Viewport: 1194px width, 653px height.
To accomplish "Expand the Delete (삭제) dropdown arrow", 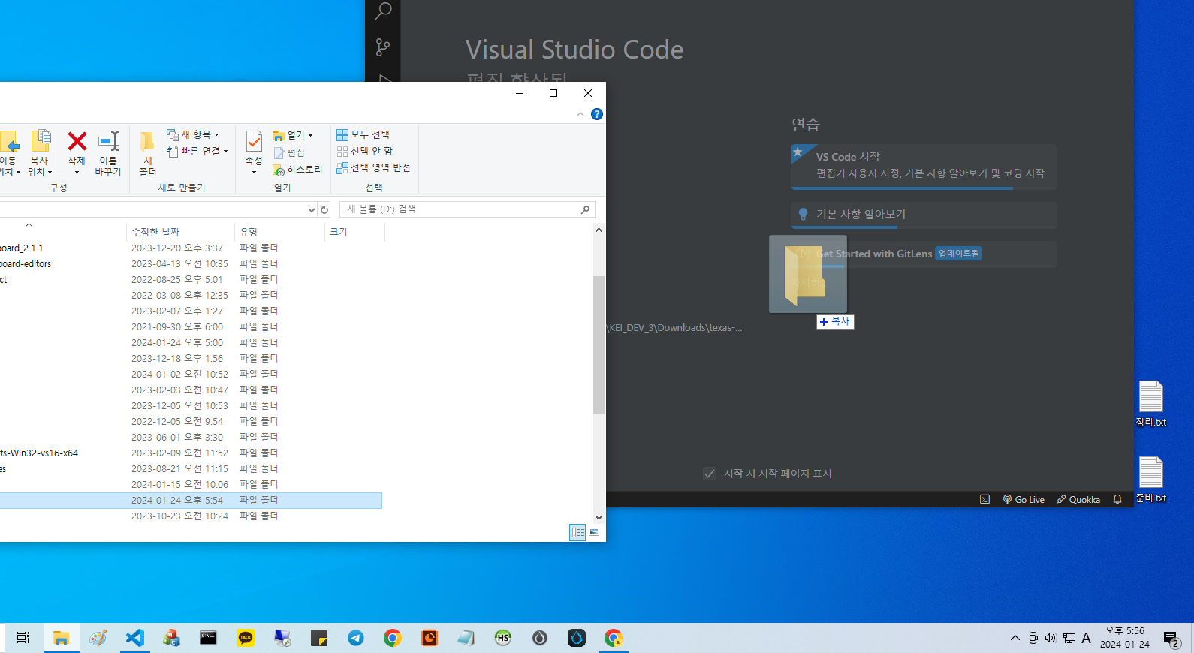I will pos(77,173).
